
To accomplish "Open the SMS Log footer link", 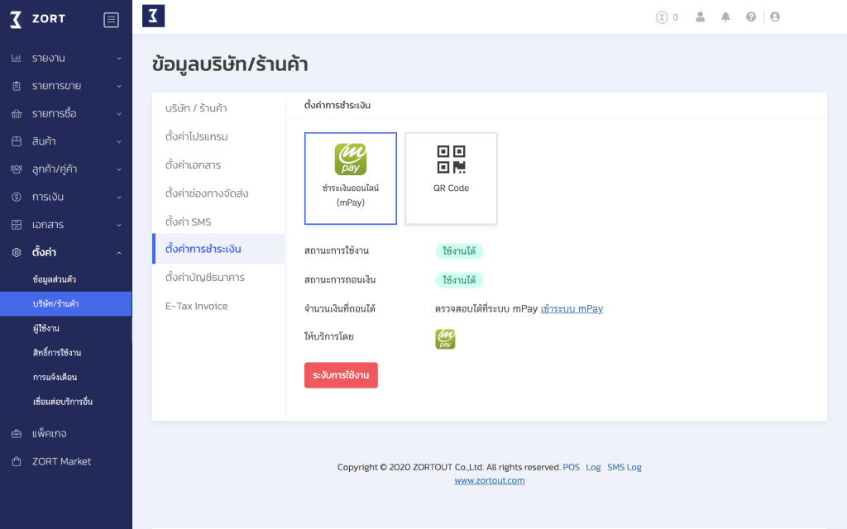I will 624,468.
